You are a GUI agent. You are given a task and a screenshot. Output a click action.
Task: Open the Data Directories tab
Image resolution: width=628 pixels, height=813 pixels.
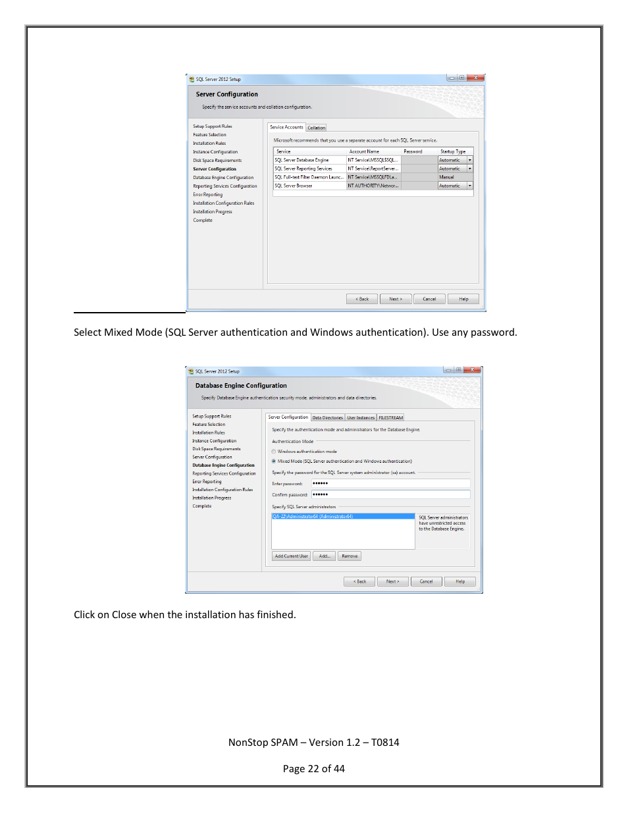tap(327, 417)
